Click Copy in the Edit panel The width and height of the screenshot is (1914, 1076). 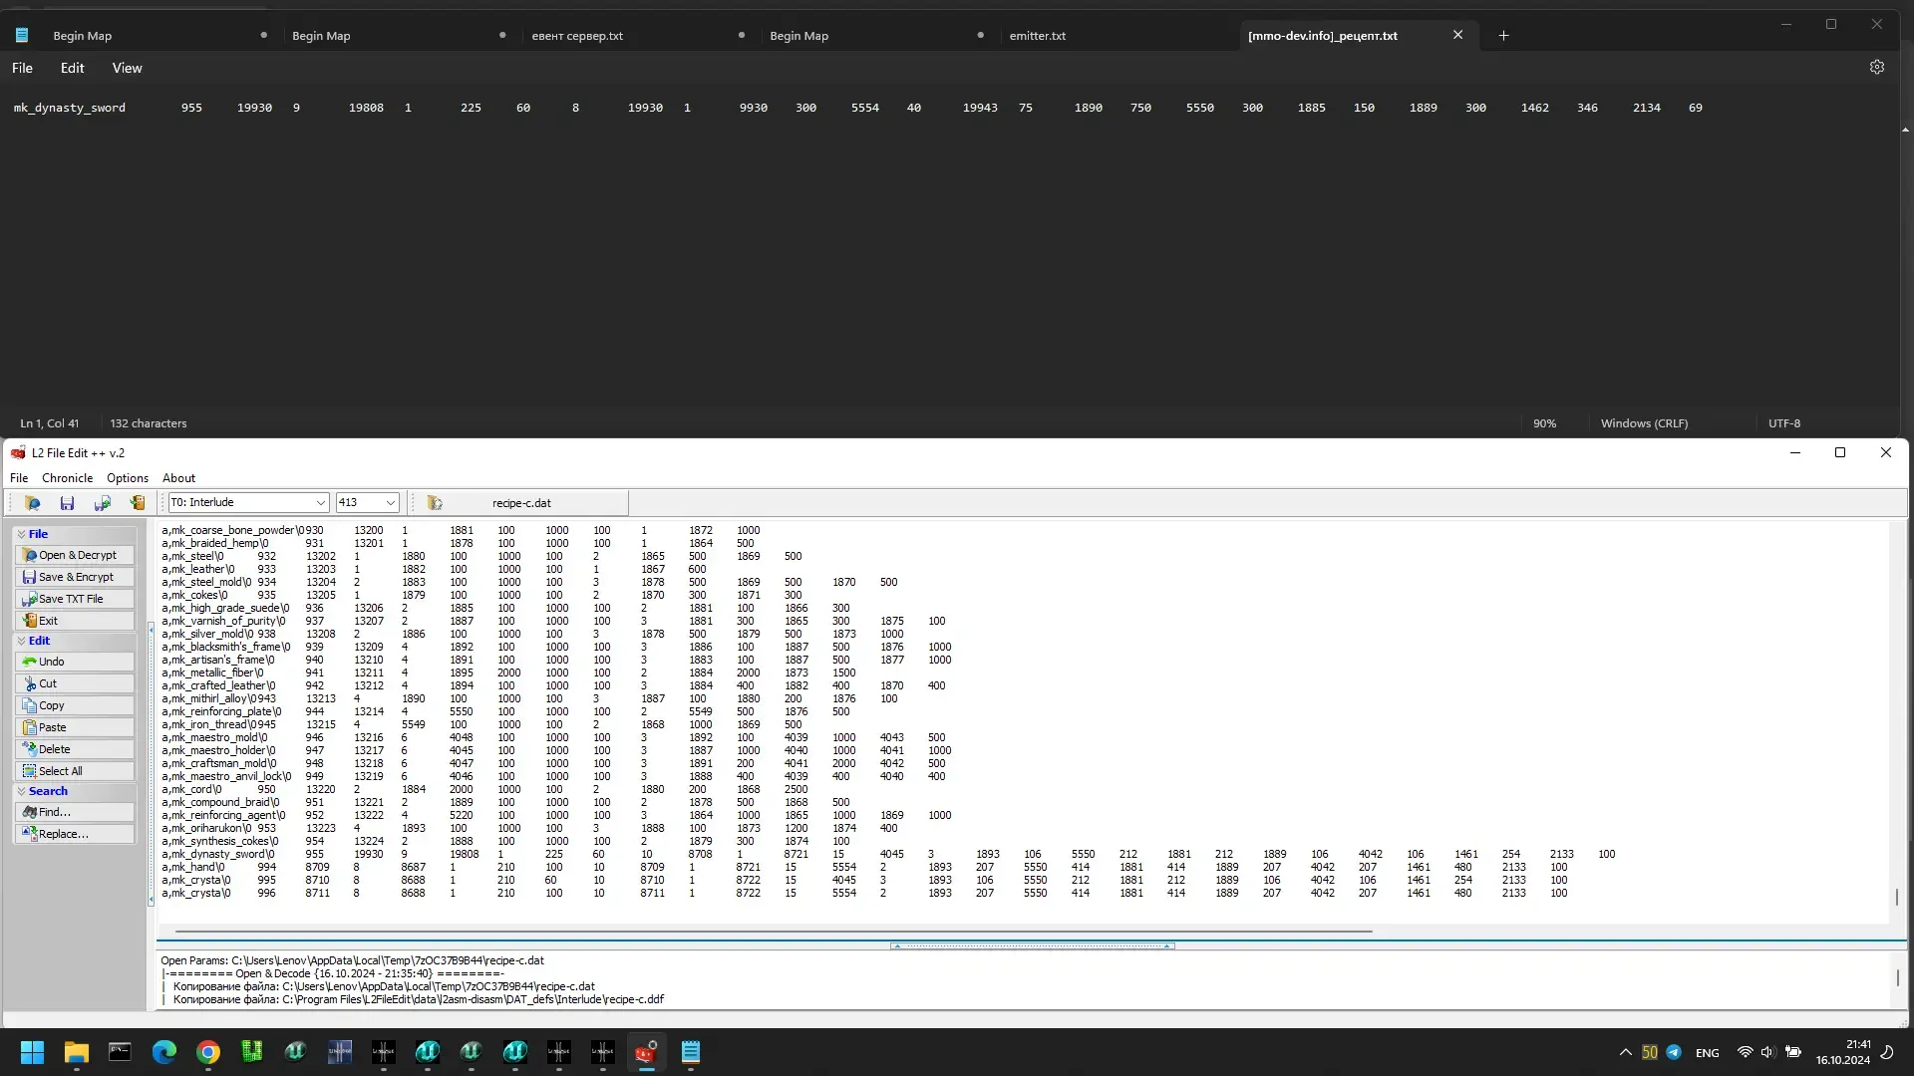[x=75, y=705]
